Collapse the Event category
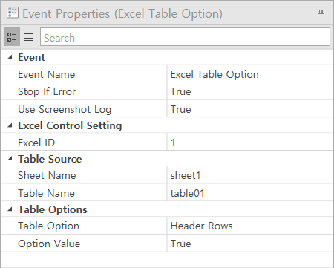334x268 pixels. [x=10, y=57]
